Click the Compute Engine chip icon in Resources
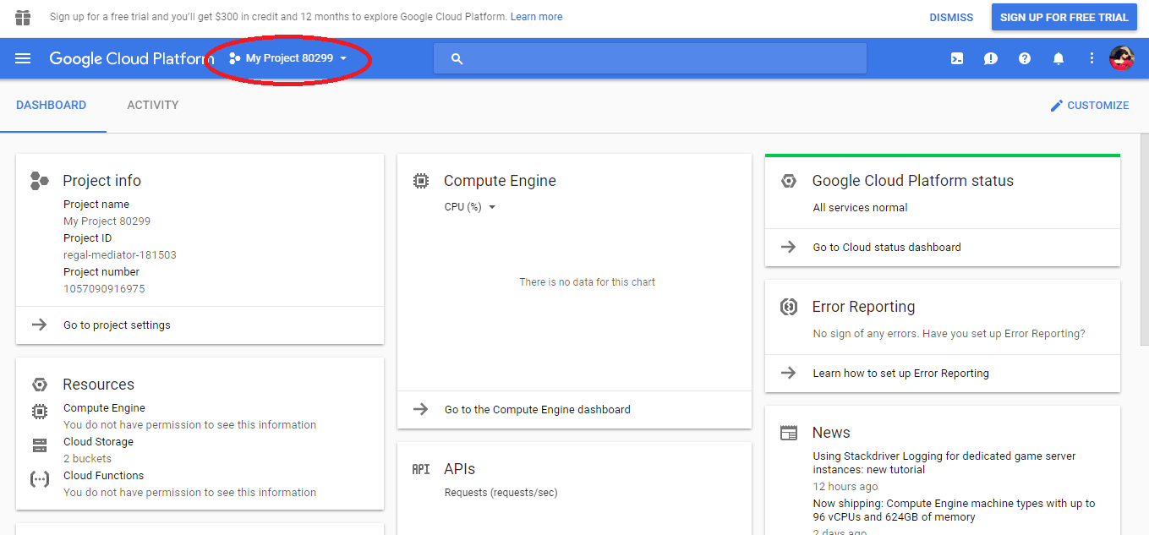 click(39, 412)
